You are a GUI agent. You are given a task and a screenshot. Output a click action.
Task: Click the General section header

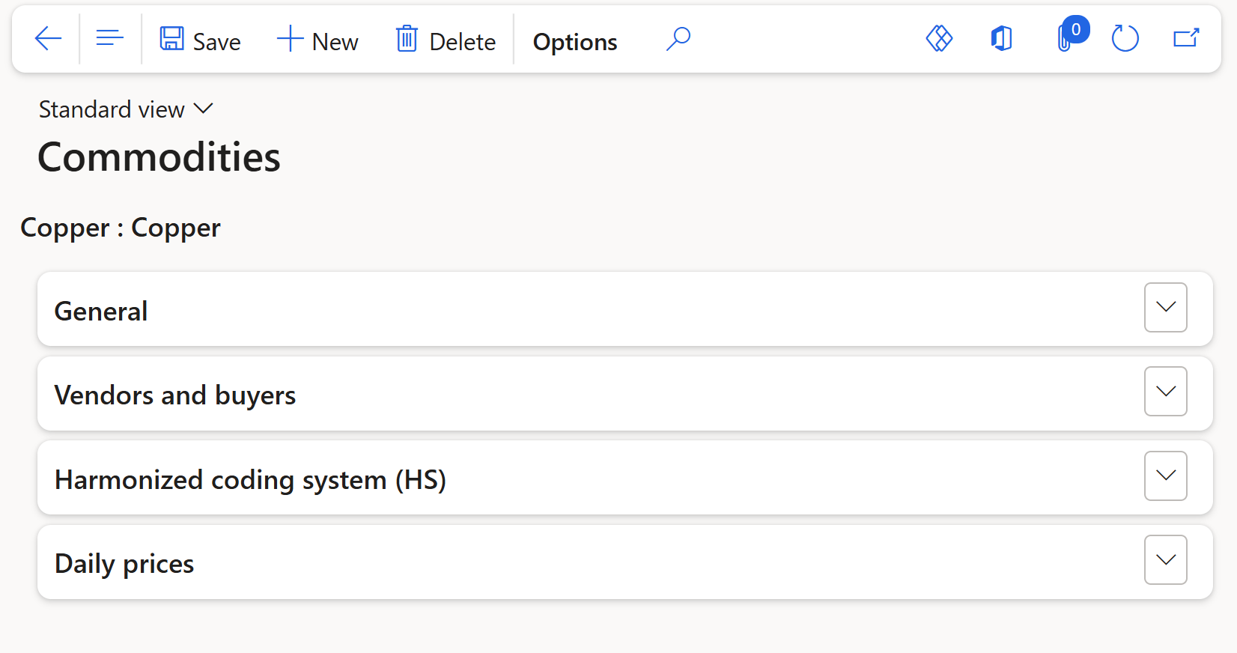click(x=624, y=309)
